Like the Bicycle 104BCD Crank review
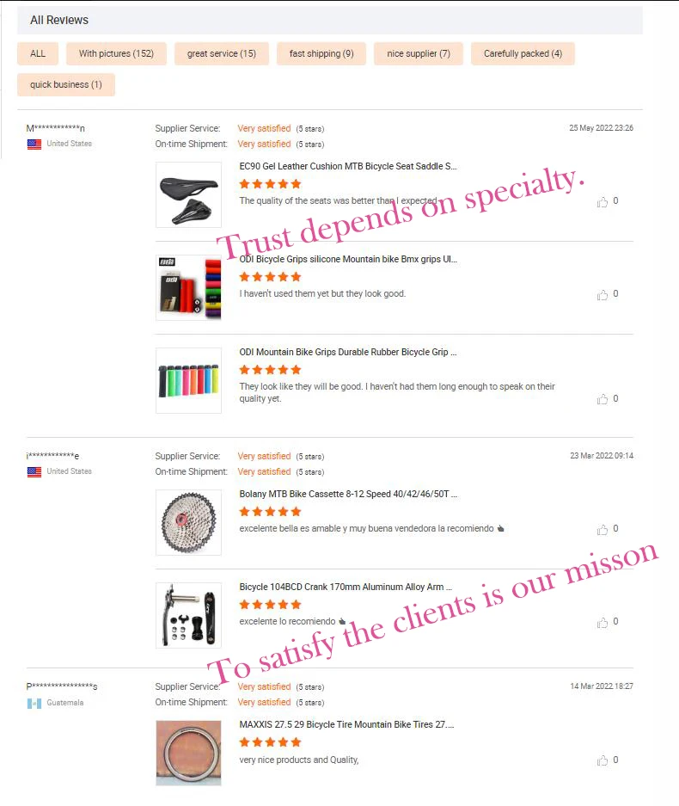679x806 pixels. [x=602, y=623]
